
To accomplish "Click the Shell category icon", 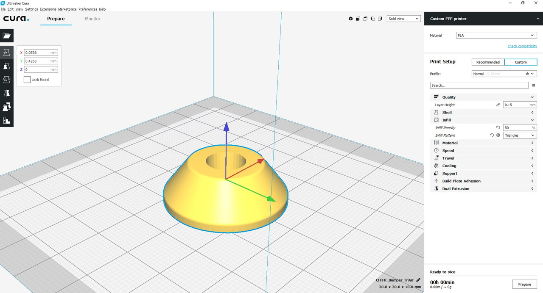I will click(436, 112).
